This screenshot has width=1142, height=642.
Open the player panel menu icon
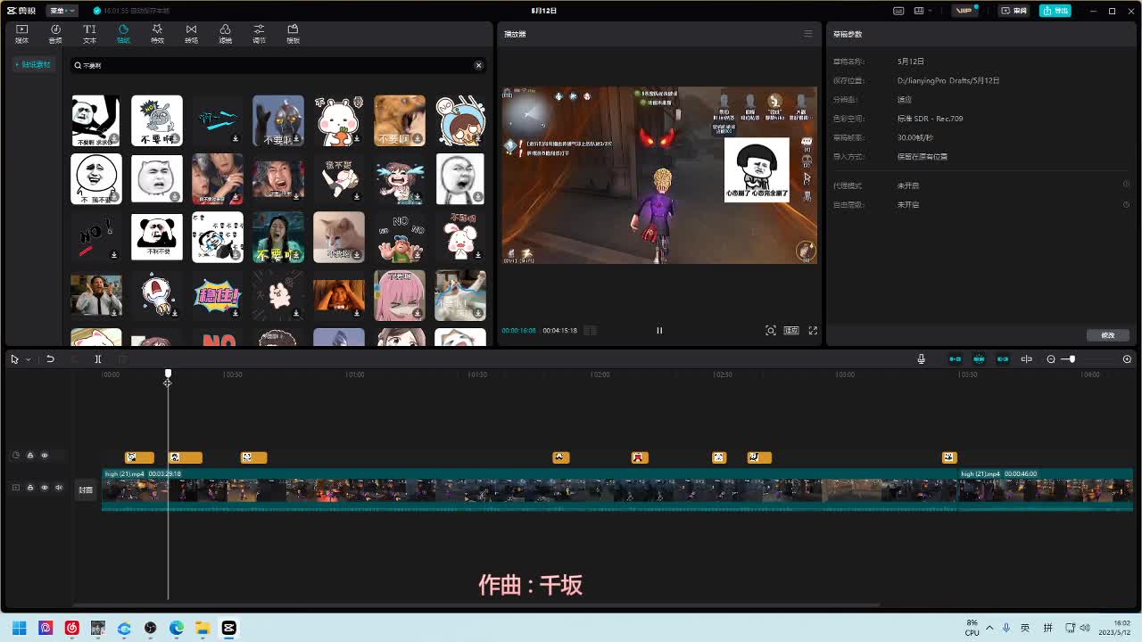click(x=808, y=34)
